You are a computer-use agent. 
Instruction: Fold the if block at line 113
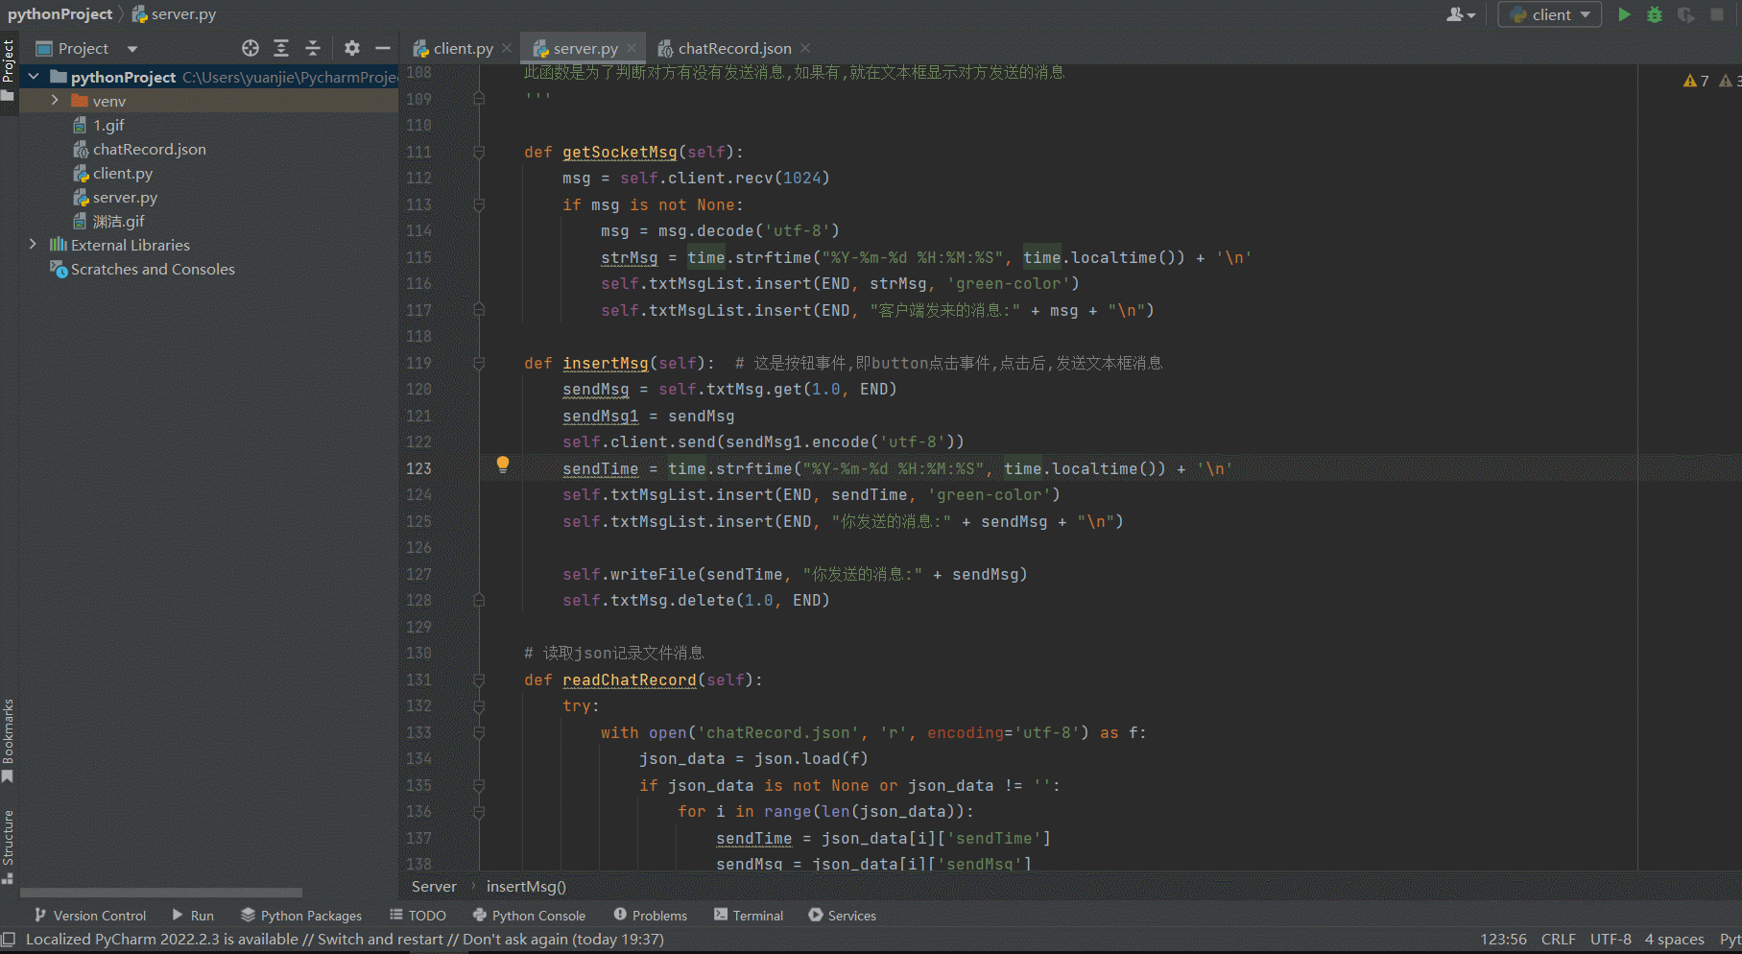coord(479,204)
